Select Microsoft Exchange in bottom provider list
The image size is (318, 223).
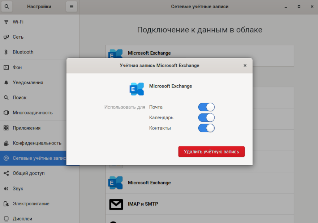coord(149,183)
